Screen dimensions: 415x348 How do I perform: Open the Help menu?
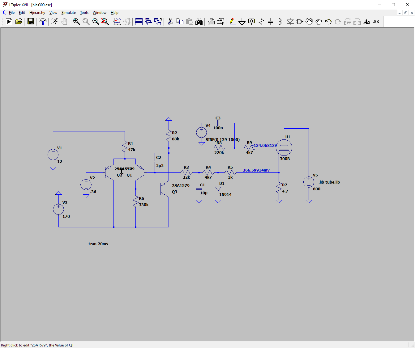(114, 13)
